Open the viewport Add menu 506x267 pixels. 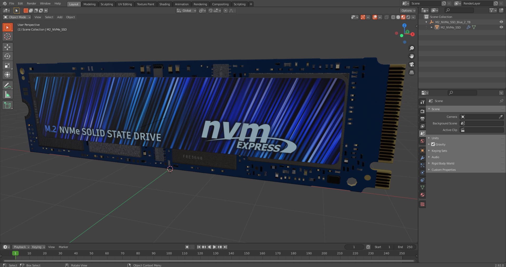tap(60, 17)
